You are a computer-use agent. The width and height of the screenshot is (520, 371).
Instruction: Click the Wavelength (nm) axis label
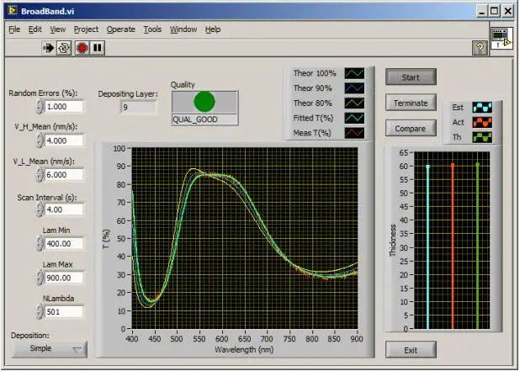(244, 350)
